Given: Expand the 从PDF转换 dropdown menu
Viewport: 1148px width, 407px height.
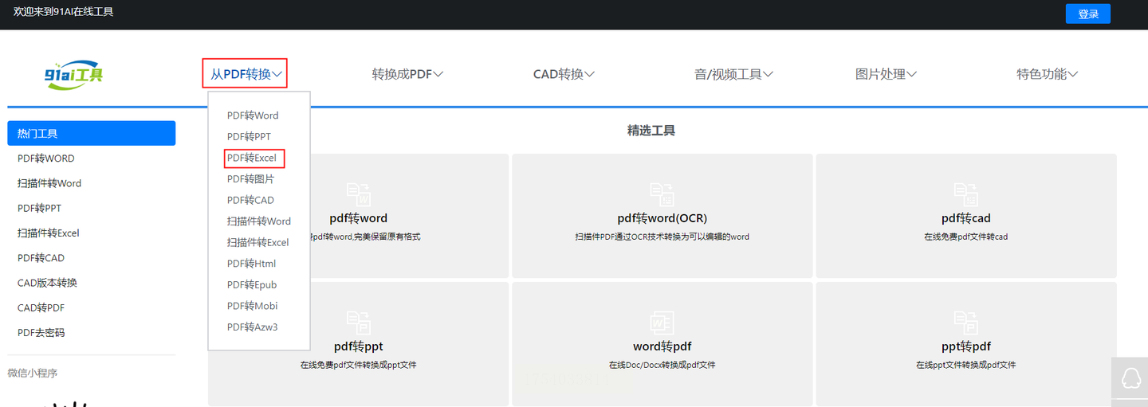Looking at the screenshot, I should click(x=246, y=74).
